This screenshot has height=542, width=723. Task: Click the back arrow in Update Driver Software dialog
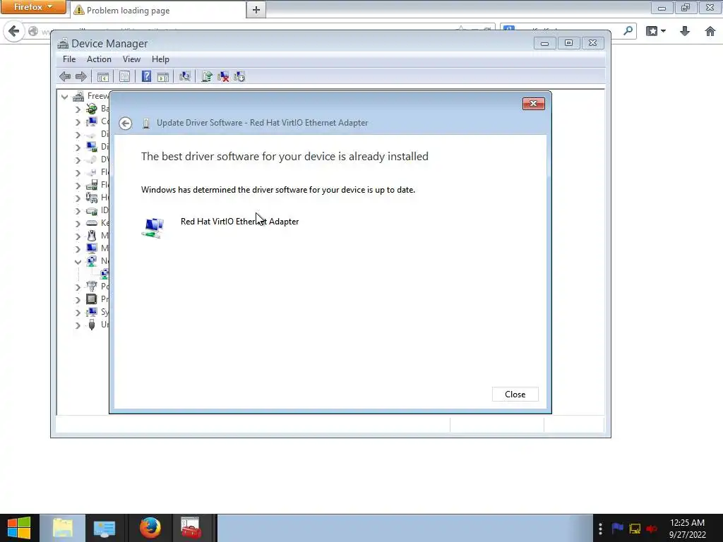point(125,123)
